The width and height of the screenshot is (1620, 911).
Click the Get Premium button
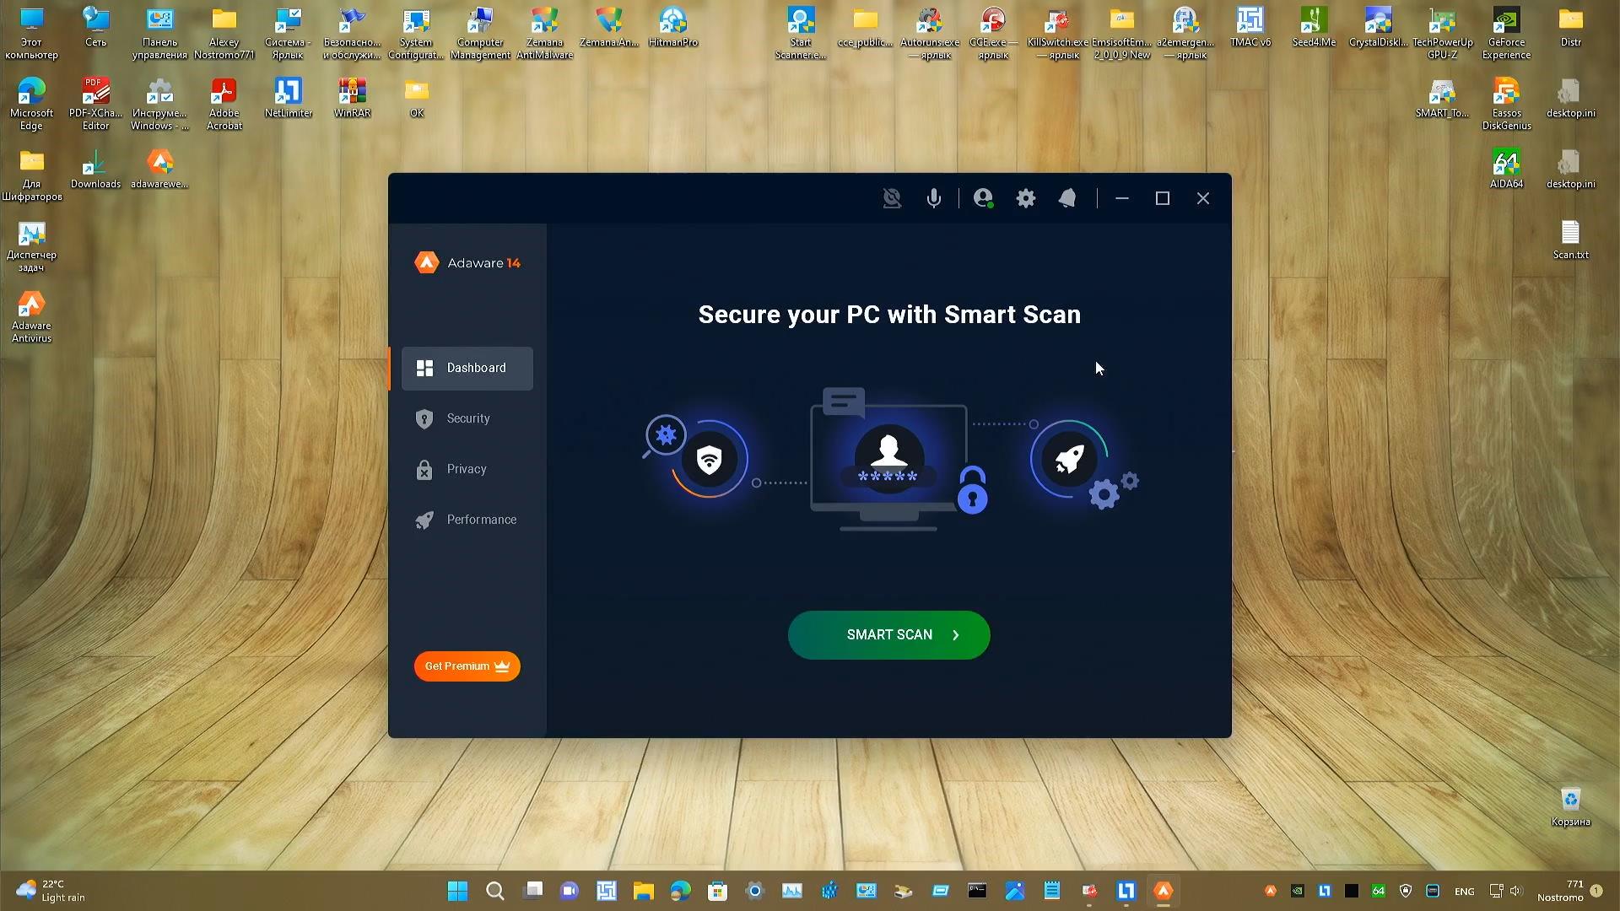click(x=467, y=666)
